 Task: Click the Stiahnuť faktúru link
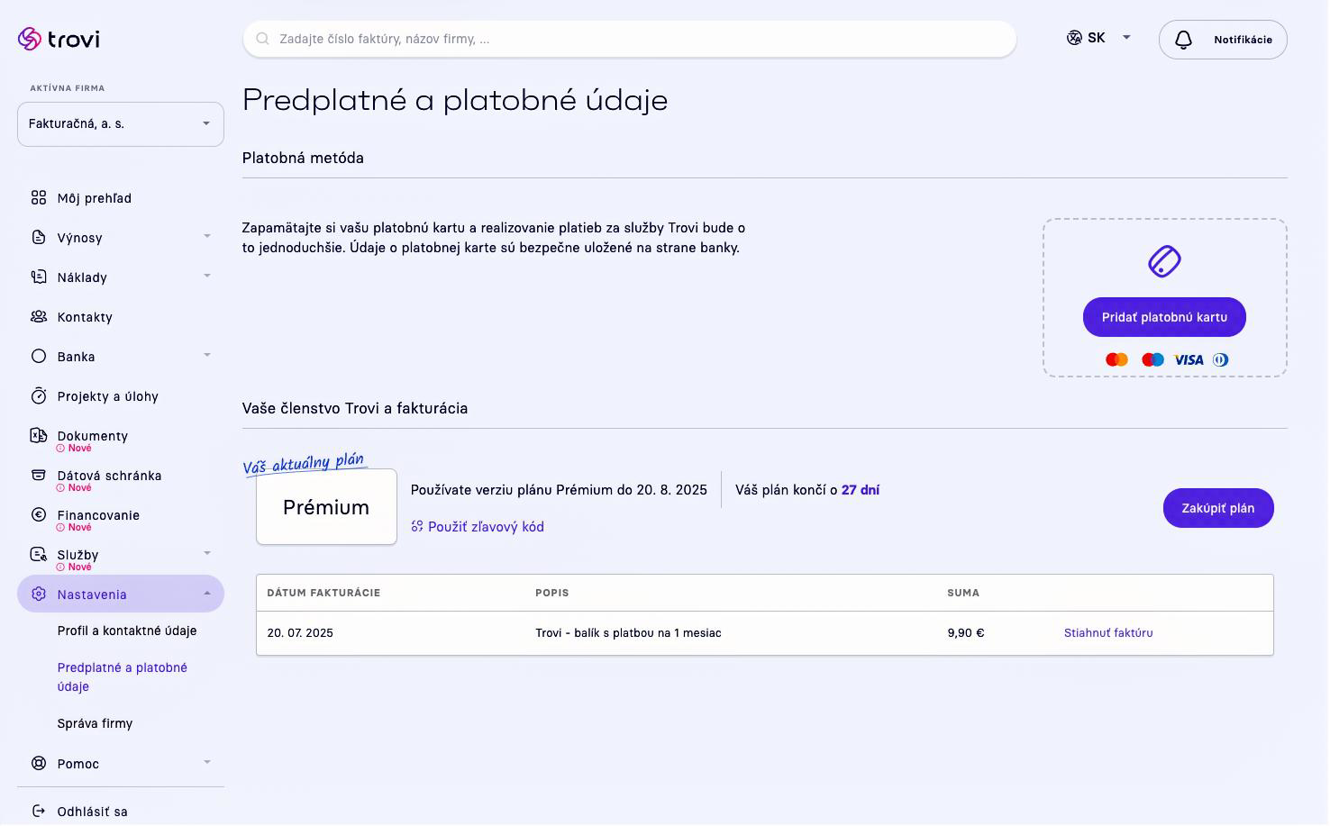(1109, 633)
